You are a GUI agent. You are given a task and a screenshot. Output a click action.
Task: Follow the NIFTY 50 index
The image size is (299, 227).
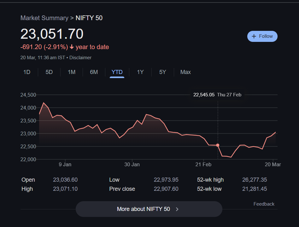pyautogui.click(x=262, y=36)
